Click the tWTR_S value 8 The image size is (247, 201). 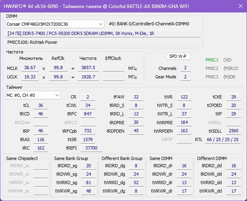pos(184,105)
